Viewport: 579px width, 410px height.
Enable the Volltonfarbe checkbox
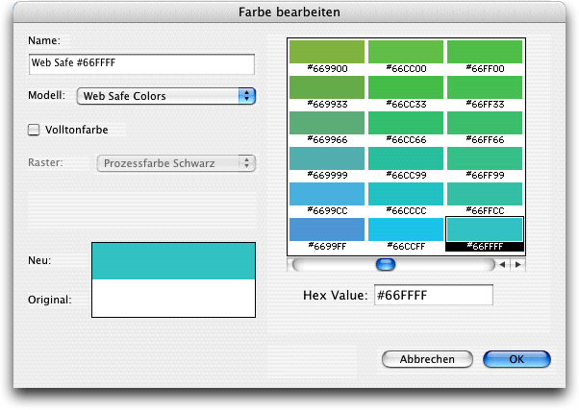(34, 130)
